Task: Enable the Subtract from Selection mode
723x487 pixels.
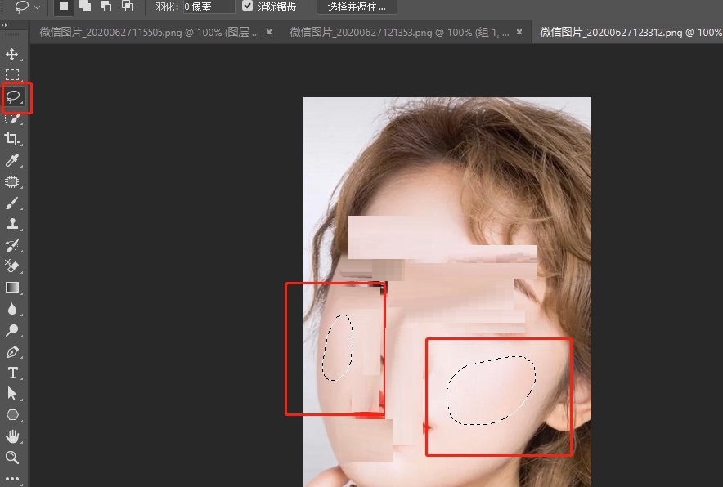Action: [106, 7]
